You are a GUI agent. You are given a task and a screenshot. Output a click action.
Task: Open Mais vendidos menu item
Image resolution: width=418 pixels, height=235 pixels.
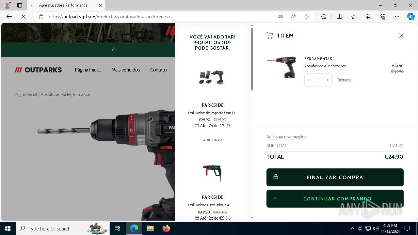pyautogui.click(x=125, y=70)
